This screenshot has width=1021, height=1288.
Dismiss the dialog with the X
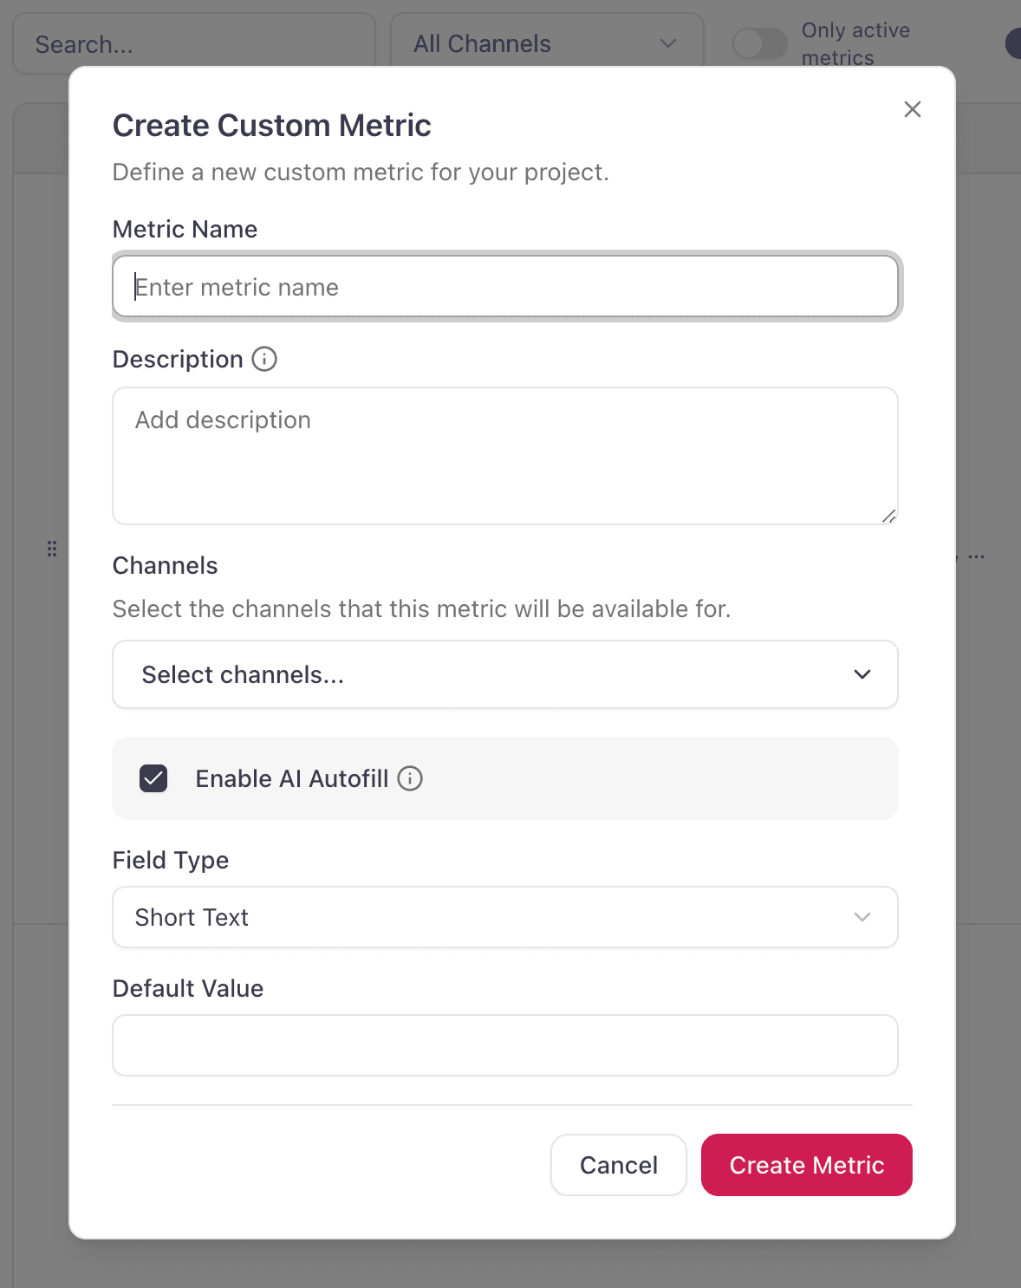912,109
